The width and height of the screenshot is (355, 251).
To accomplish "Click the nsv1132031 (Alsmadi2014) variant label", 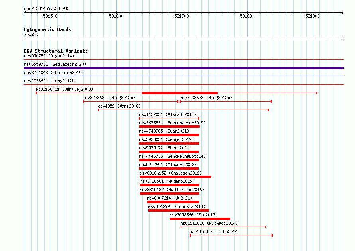I will pos(168,114).
